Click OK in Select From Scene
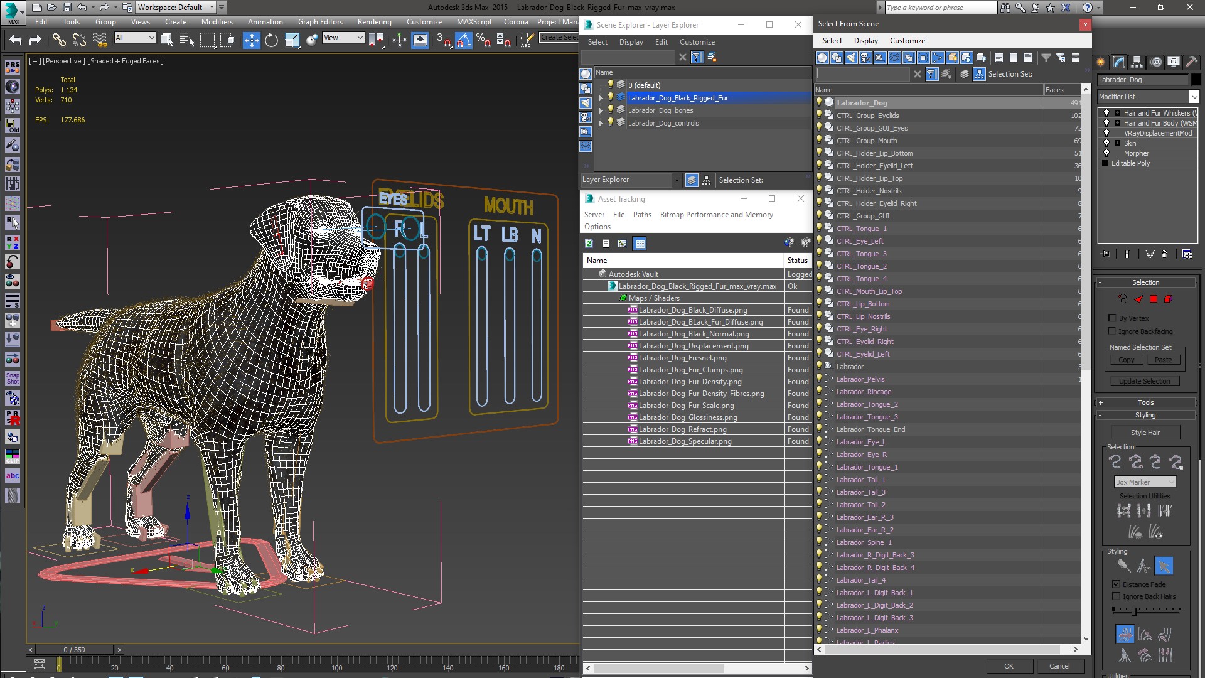 point(1009,666)
